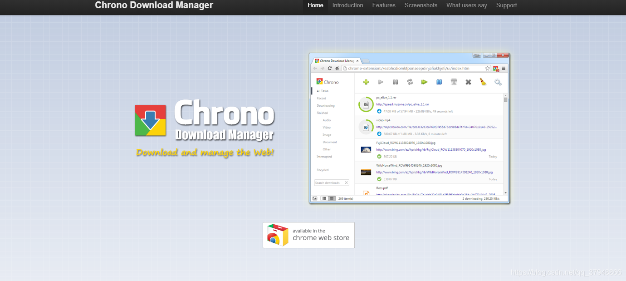Click the progress ring of pc_elive_1.1.rar
Viewport: 626px width, 281px height.
(x=366, y=104)
